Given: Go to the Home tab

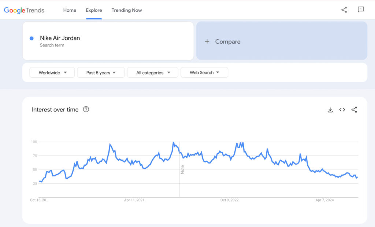Looking at the screenshot, I should tap(70, 10).
